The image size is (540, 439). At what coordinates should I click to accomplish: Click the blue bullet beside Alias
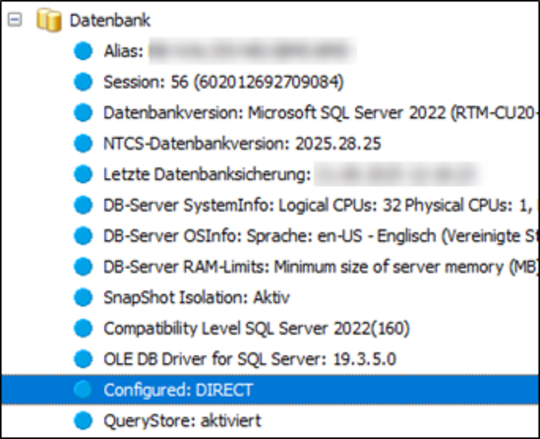pos(83,51)
